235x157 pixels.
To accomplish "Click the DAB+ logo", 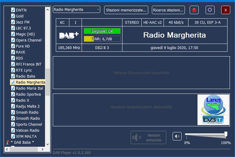I will 69,35.
